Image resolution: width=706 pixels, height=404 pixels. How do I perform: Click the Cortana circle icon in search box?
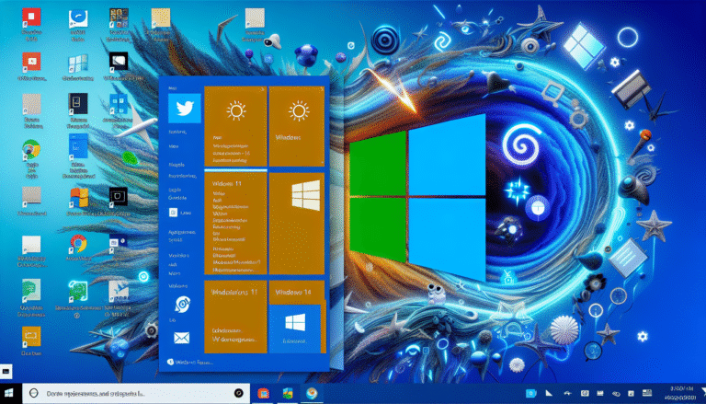(33, 394)
